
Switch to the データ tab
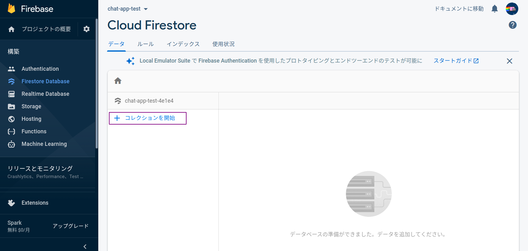coord(116,44)
